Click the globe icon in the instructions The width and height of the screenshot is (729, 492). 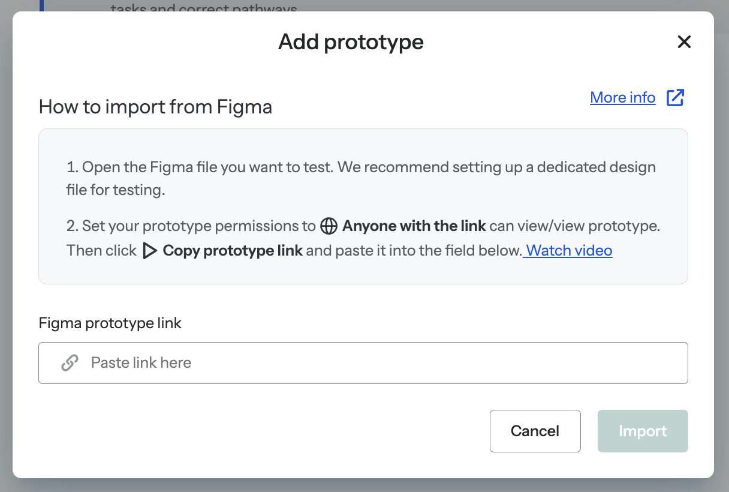pyautogui.click(x=329, y=226)
